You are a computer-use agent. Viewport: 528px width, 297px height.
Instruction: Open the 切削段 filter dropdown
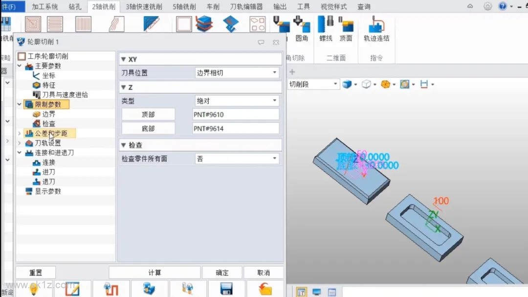click(x=313, y=84)
